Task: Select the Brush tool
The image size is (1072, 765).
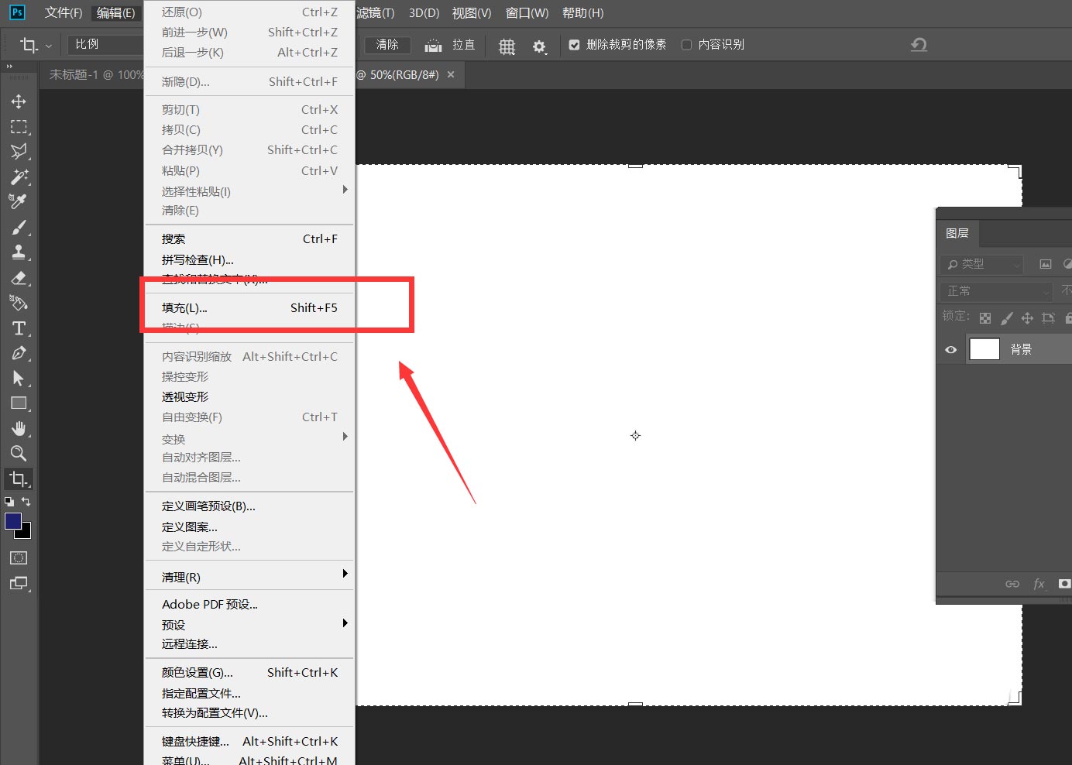Action: [19, 227]
